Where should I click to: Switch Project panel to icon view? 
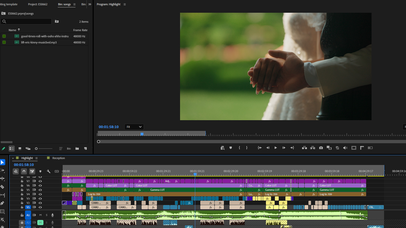(x=20, y=149)
